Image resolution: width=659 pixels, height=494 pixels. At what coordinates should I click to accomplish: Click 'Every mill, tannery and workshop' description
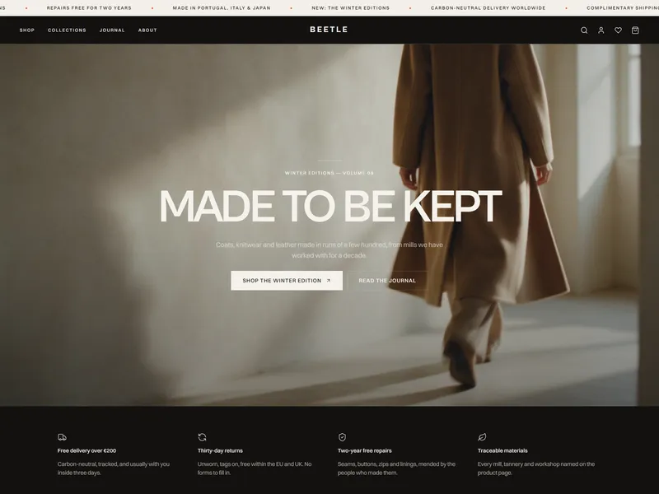(x=536, y=468)
